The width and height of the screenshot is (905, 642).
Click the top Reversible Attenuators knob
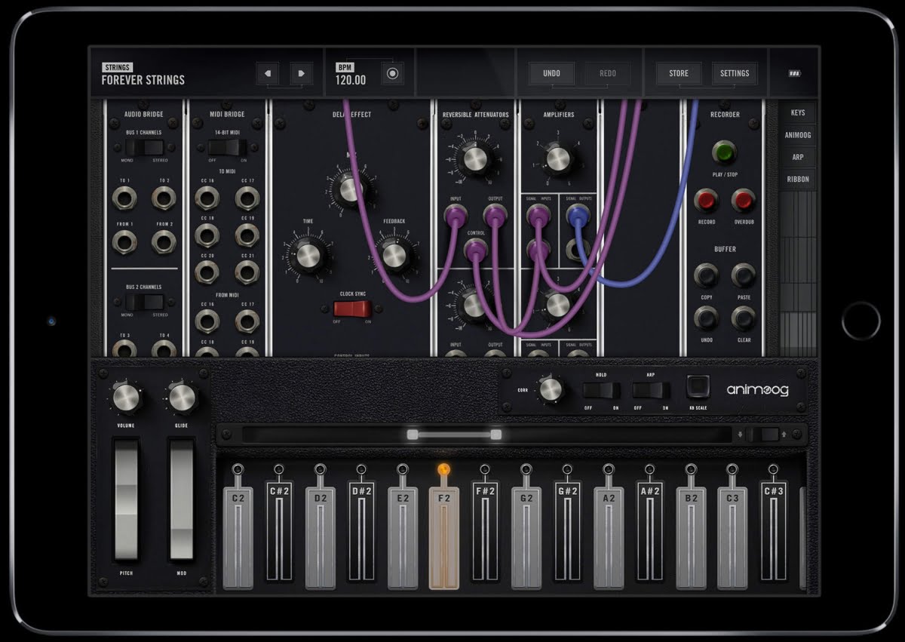pyautogui.click(x=475, y=159)
